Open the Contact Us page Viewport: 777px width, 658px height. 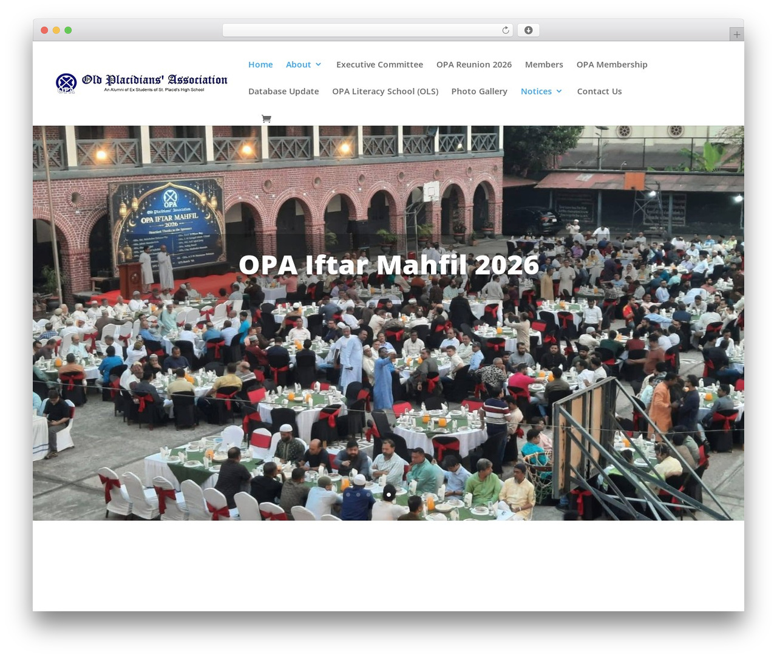point(599,91)
